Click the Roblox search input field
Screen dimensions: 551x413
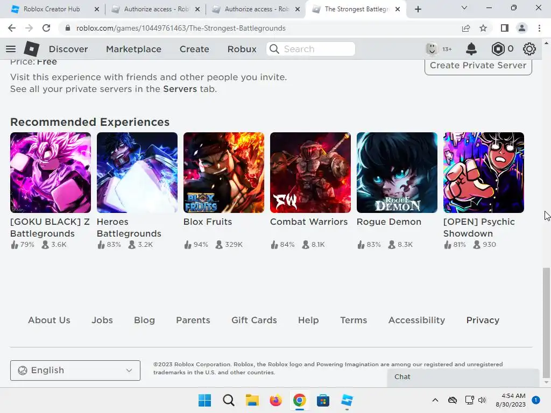(310, 49)
